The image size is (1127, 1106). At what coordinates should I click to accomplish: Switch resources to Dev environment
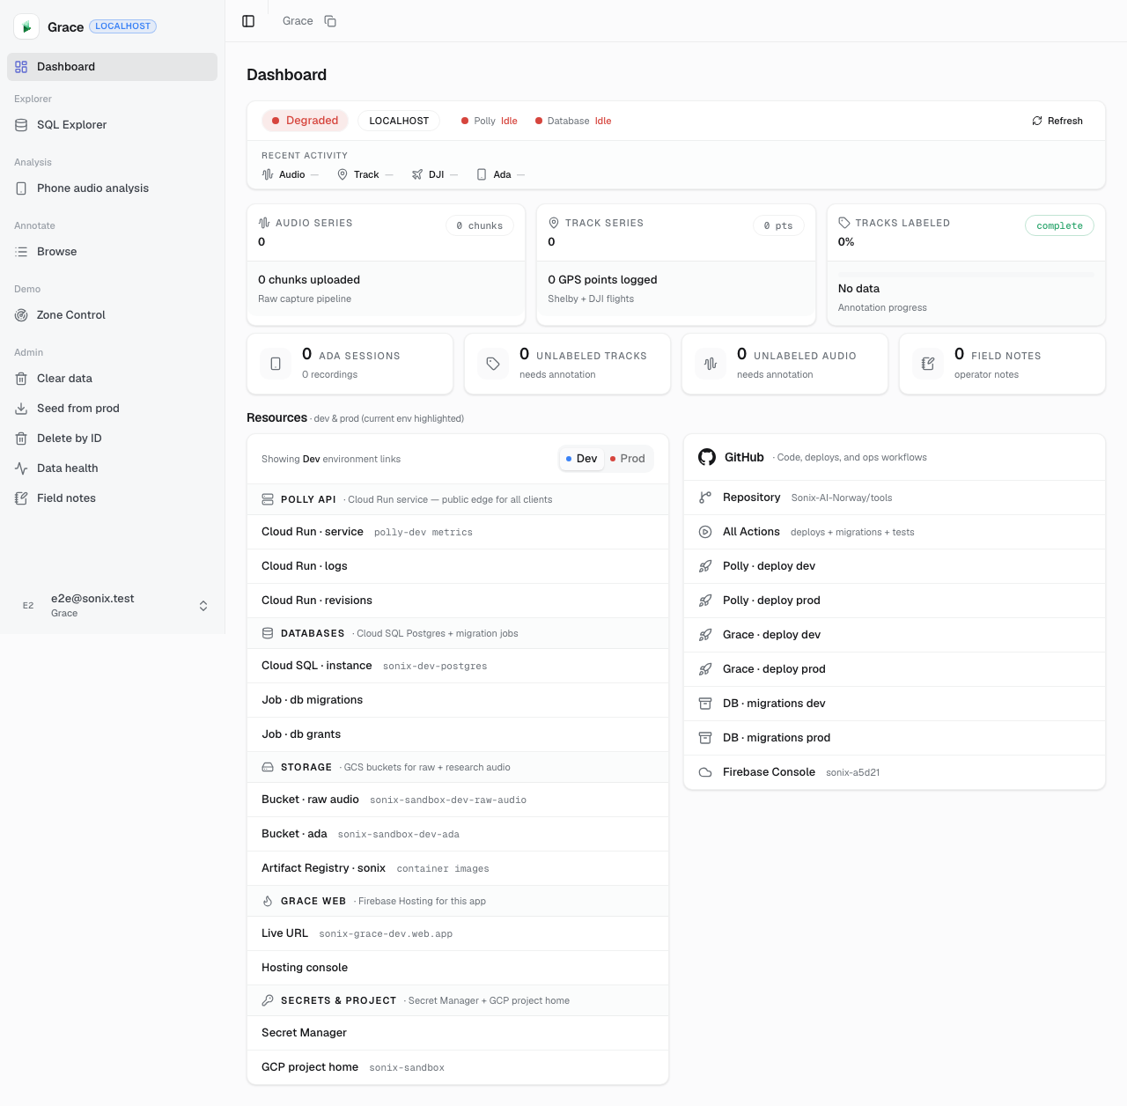[x=582, y=459]
